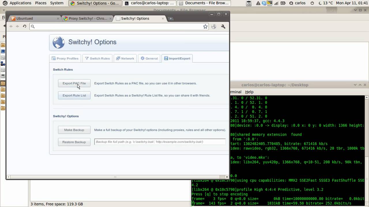Image resolution: width=369 pixels, height=207 pixels.
Task: Open the Applications menu
Action: (20, 3)
